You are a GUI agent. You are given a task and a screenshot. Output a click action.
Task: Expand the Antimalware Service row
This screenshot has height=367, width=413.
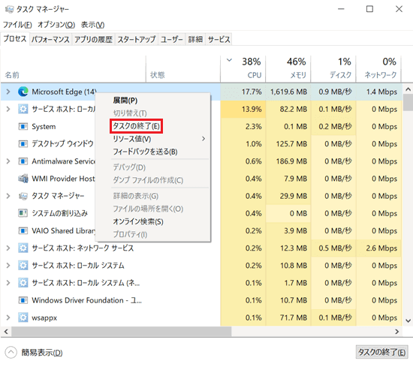point(8,161)
